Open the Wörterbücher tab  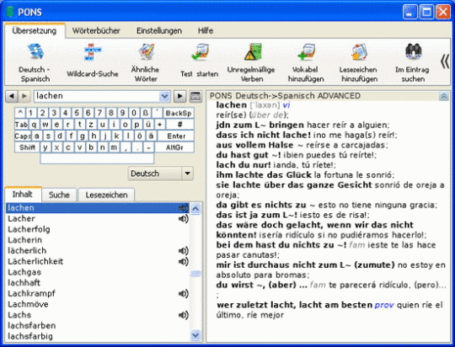[x=96, y=31]
